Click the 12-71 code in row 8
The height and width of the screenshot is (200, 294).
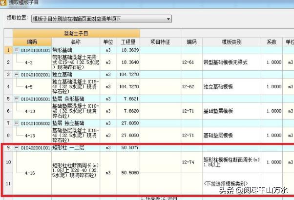pyautogui.click(x=188, y=136)
